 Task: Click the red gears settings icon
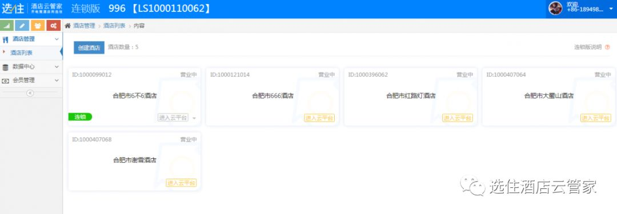(54, 26)
